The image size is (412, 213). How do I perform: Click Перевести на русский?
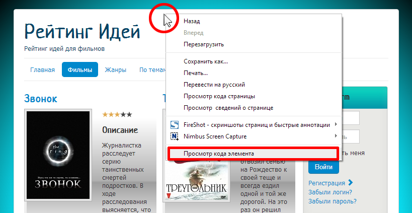pyautogui.click(x=214, y=85)
